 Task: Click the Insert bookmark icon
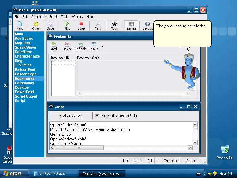[94, 47]
